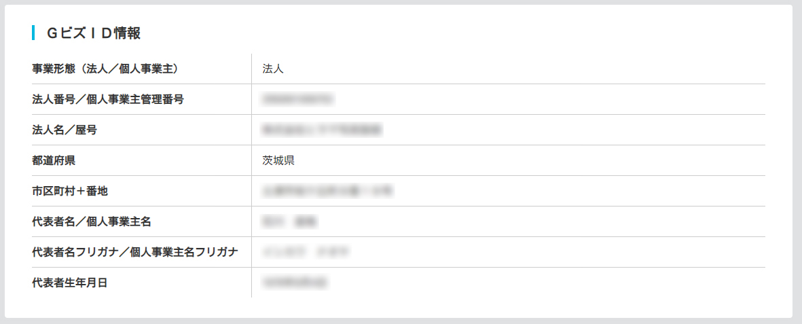This screenshot has height=324, width=802.
Task: Select the 市区町村＋番地 label
Action: pyautogui.click(x=70, y=191)
